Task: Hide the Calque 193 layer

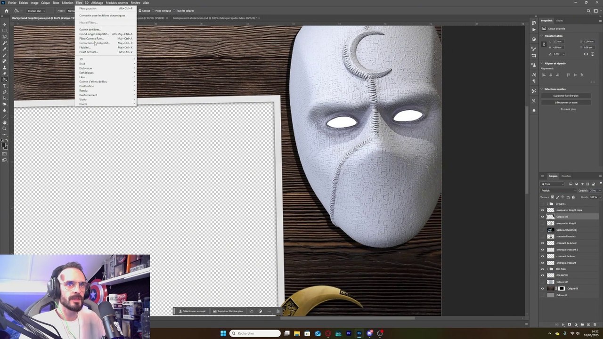Action: pyautogui.click(x=542, y=217)
